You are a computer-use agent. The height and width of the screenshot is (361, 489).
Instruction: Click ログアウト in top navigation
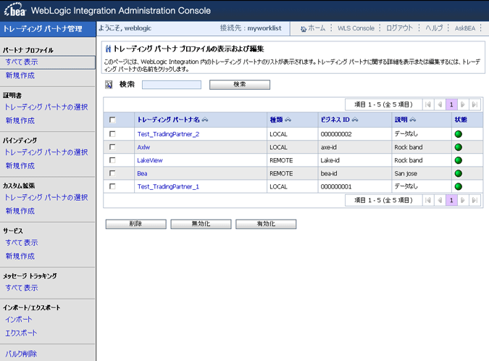(399, 28)
